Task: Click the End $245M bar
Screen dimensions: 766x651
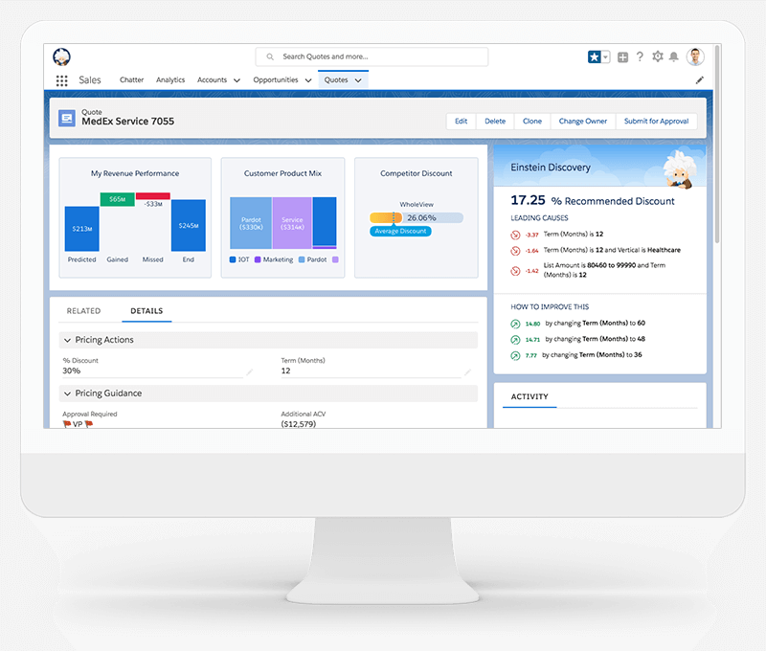Action: click(188, 225)
